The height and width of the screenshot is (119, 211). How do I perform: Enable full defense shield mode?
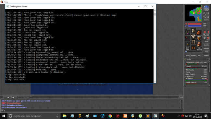pyautogui.click(x=205, y=38)
